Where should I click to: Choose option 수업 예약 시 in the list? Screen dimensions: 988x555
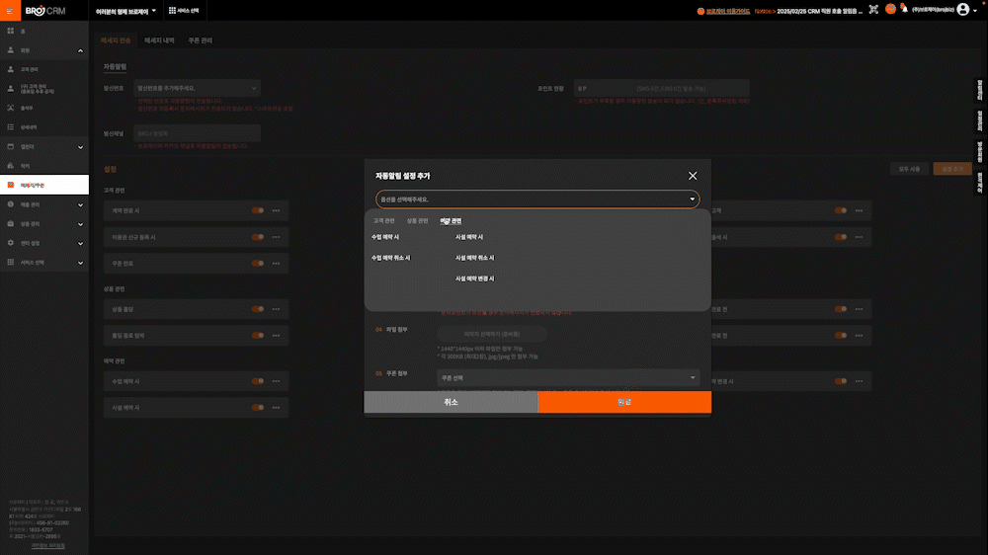coord(385,237)
